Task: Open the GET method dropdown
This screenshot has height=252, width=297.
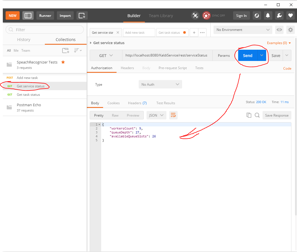Action: pos(106,56)
